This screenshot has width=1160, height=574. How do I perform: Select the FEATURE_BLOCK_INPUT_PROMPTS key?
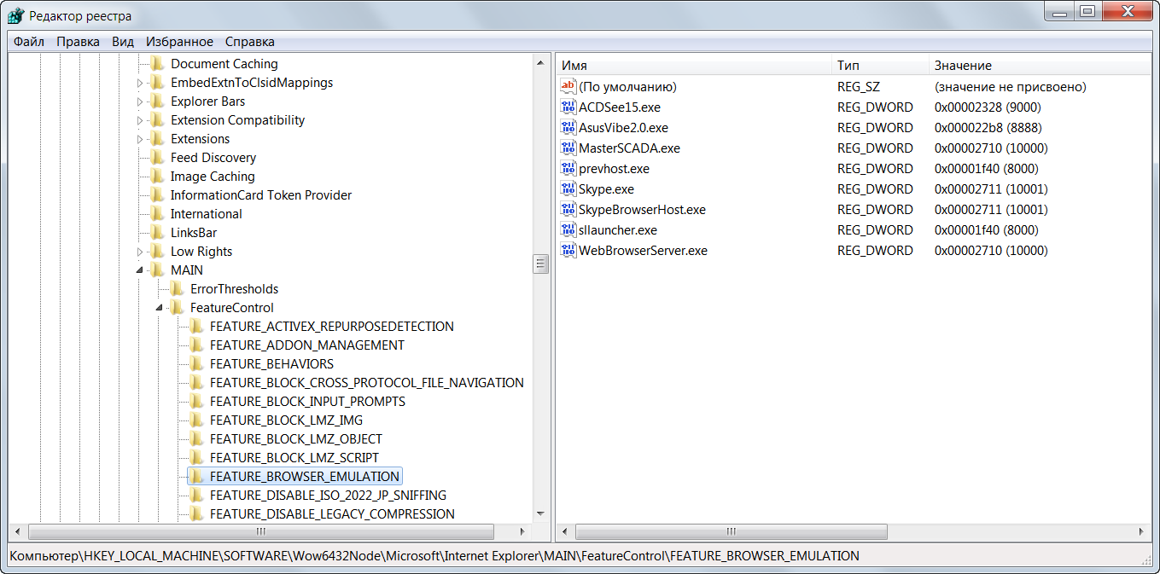point(307,401)
